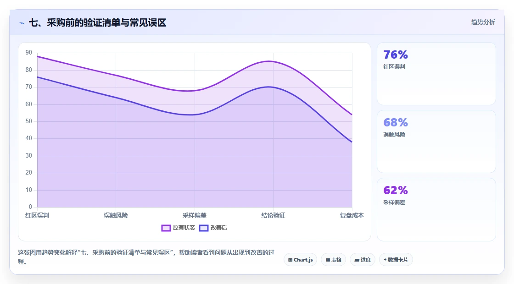Screen dimensions: 514x284
Task: Click the 68% value text
Action: [x=395, y=122]
